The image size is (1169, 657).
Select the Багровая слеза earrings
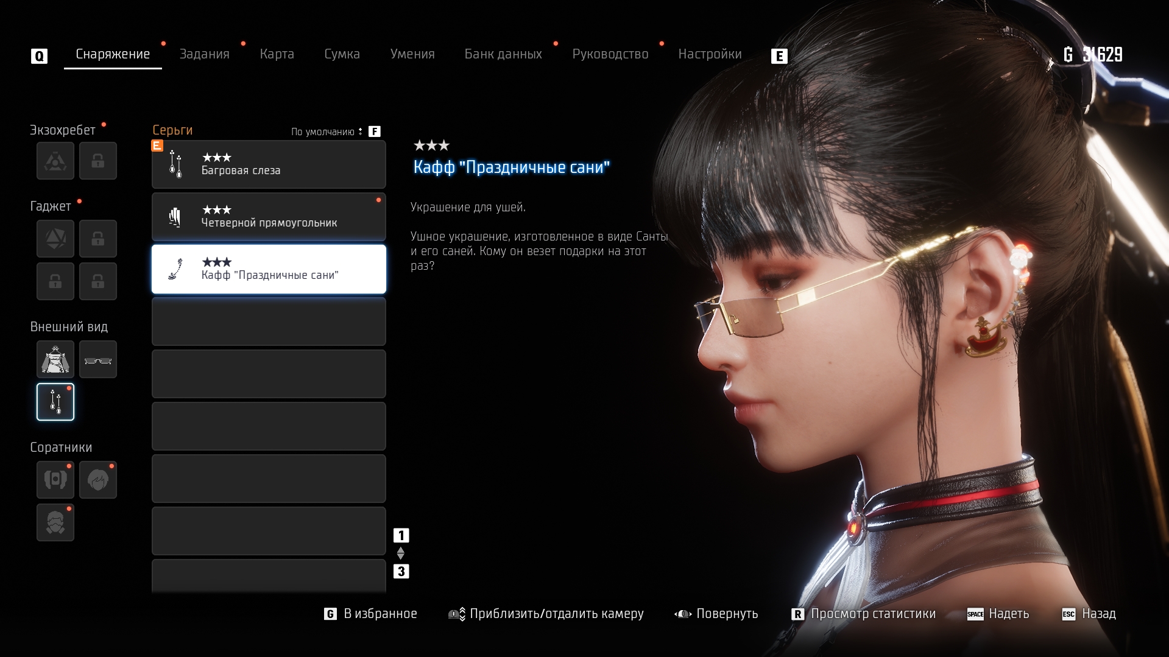[269, 164]
